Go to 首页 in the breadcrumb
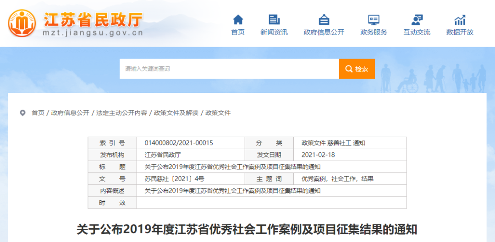The width and height of the screenshot is (495, 242). coord(38,113)
